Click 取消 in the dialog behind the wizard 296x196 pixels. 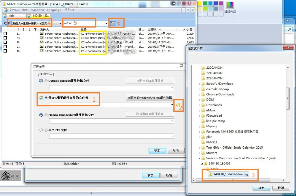point(169,176)
